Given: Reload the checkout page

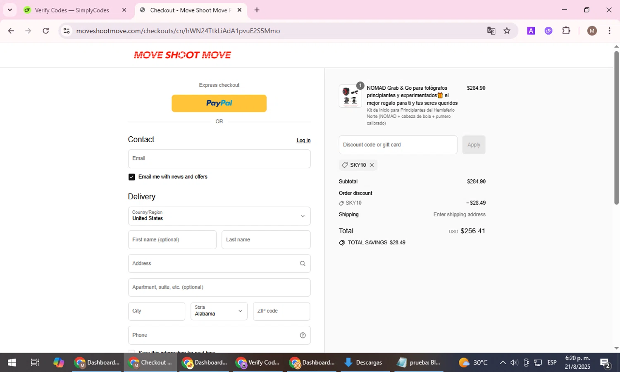Looking at the screenshot, I should 46,31.
